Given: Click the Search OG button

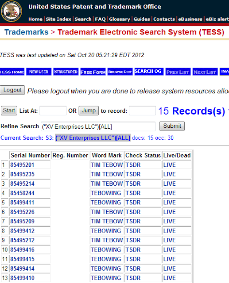Looking at the screenshot, I should coord(149,72).
